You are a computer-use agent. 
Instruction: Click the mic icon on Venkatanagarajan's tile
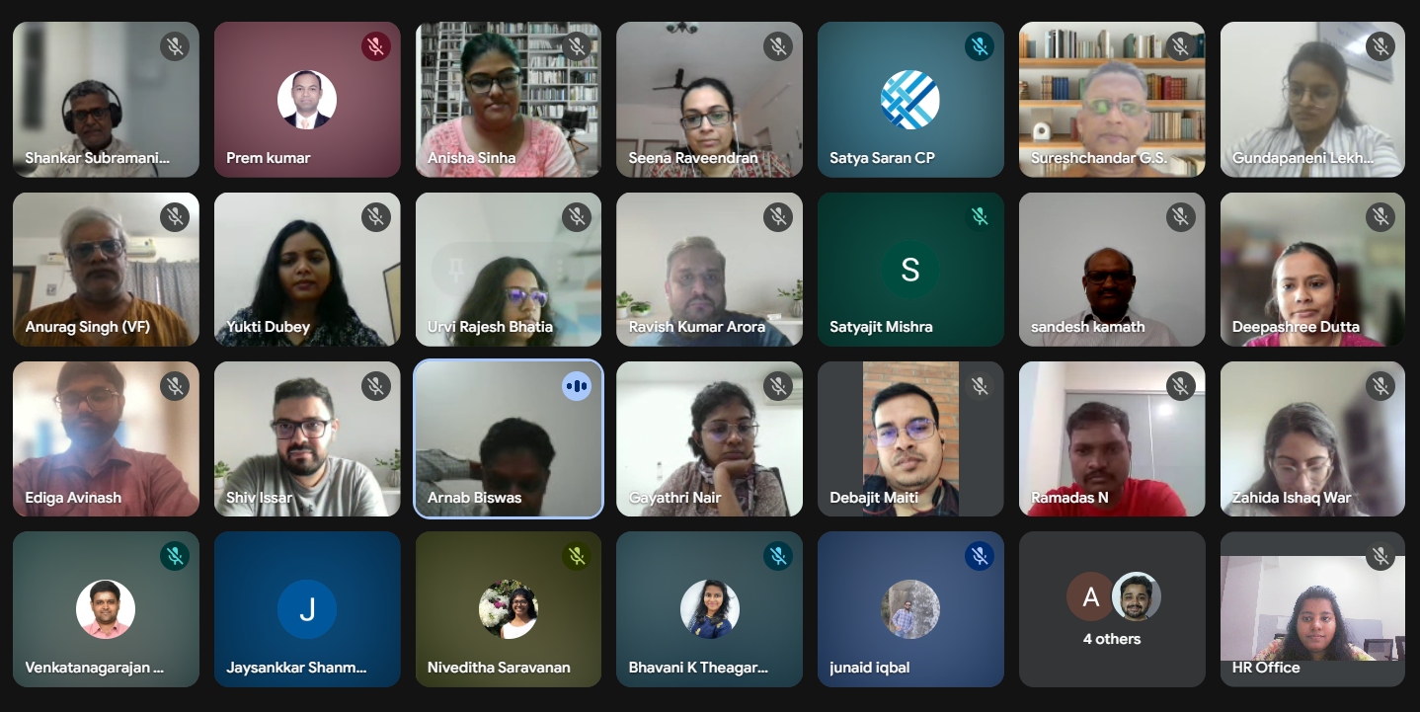click(175, 557)
